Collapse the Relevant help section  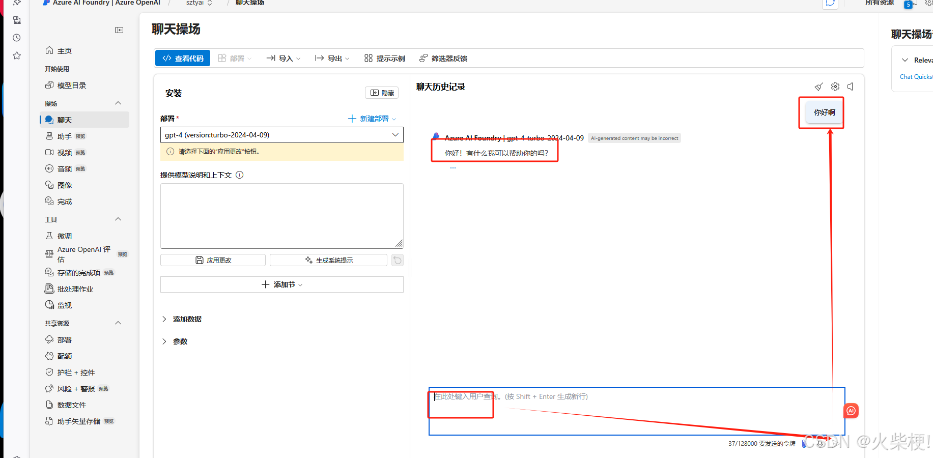point(905,60)
